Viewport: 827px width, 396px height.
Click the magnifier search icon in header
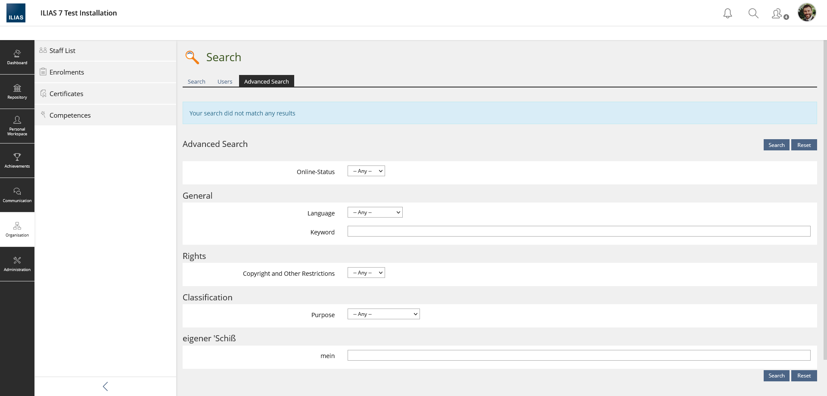point(753,13)
